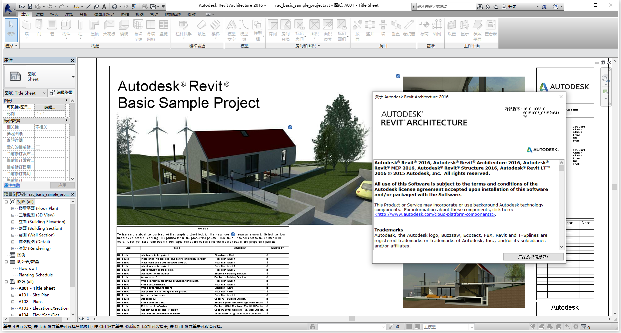Open the 视图 ribbon tab
Image resolution: width=621 pixels, height=333 pixels.
[140, 14]
